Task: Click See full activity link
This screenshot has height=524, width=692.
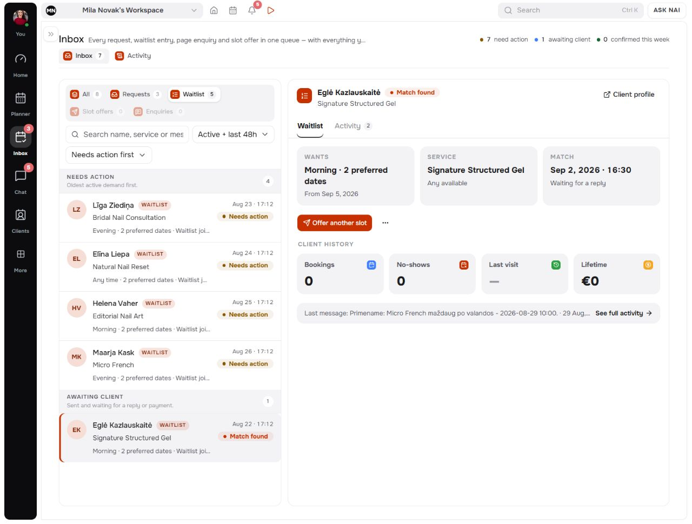Action: point(624,313)
